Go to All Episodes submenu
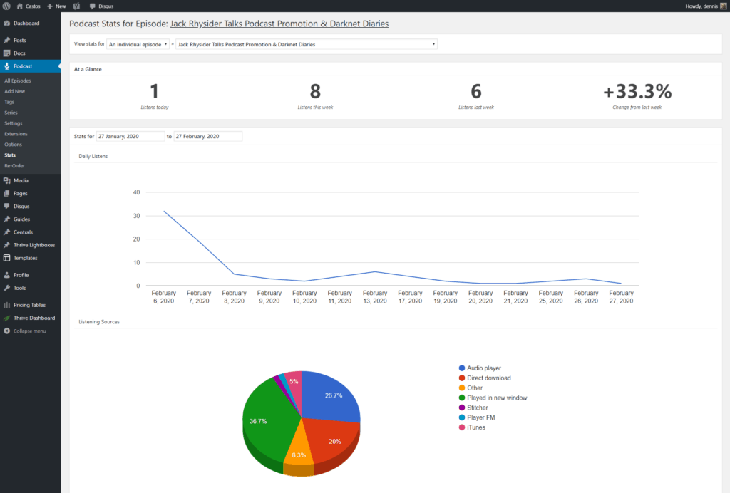The image size is (730, 493). [18, 81]
